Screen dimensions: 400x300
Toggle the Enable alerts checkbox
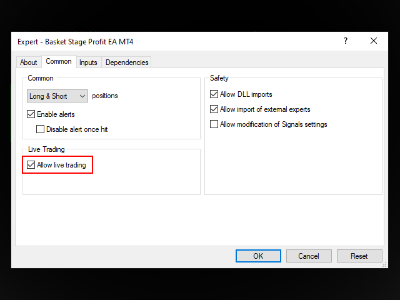pyautogui.click(x=31, y=114)
